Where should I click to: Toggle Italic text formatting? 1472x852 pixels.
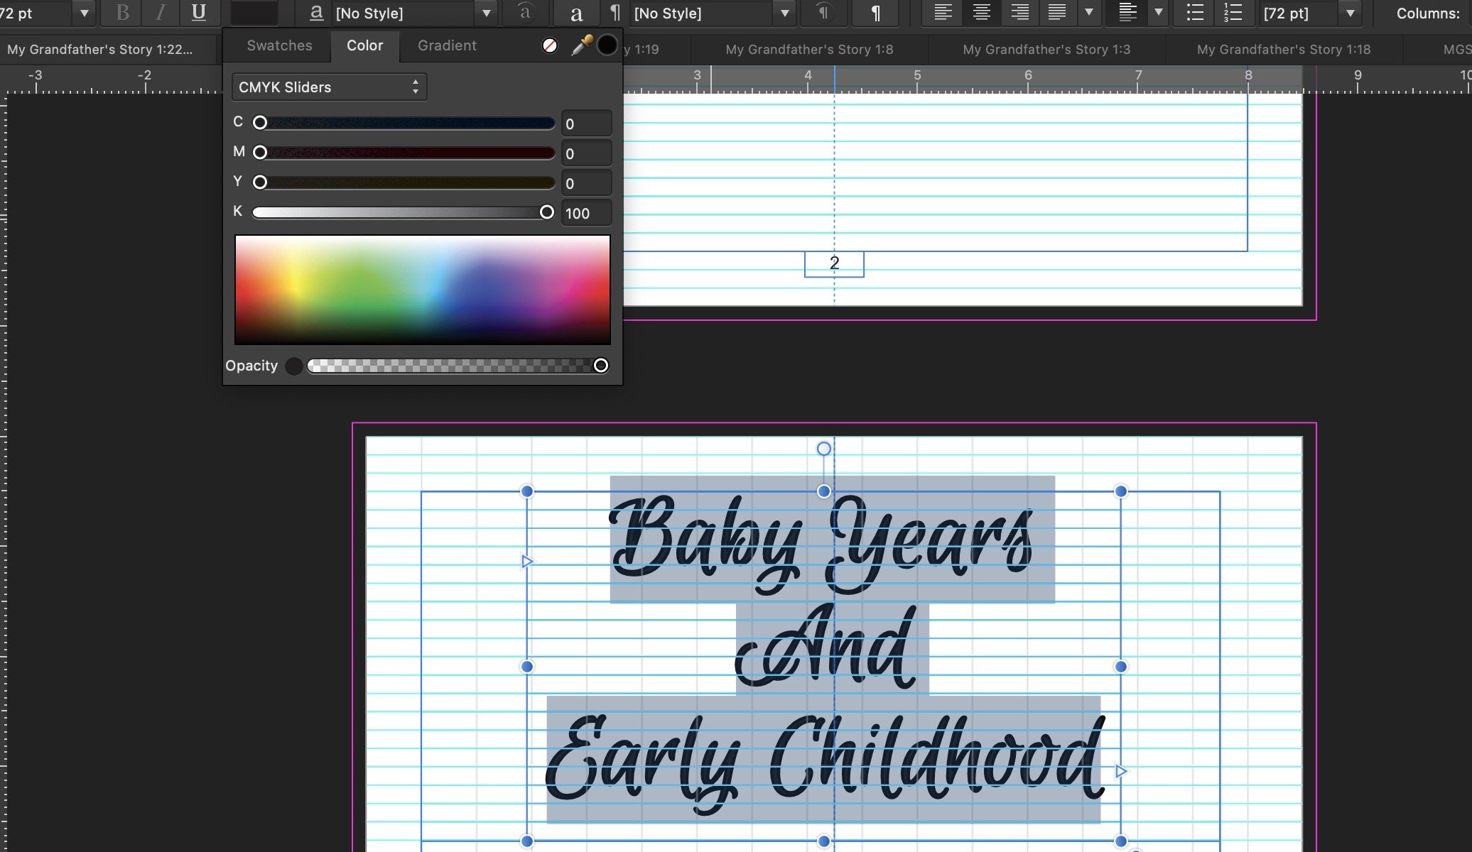point(161,13)
